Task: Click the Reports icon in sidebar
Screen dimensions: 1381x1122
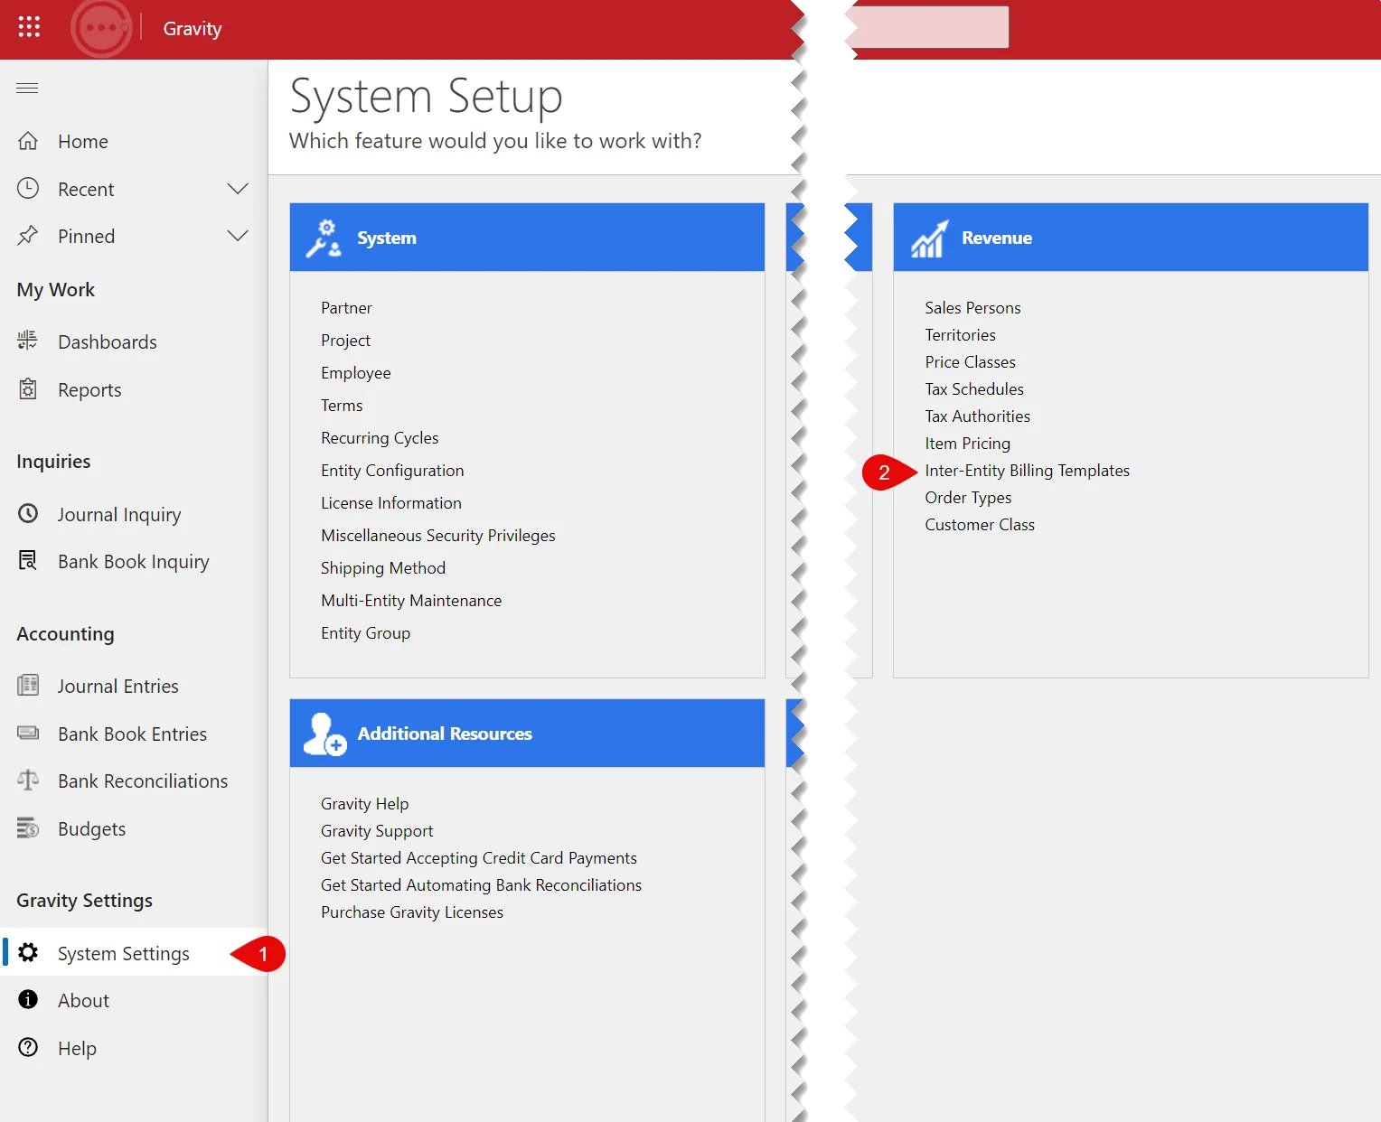Action: 28,388
